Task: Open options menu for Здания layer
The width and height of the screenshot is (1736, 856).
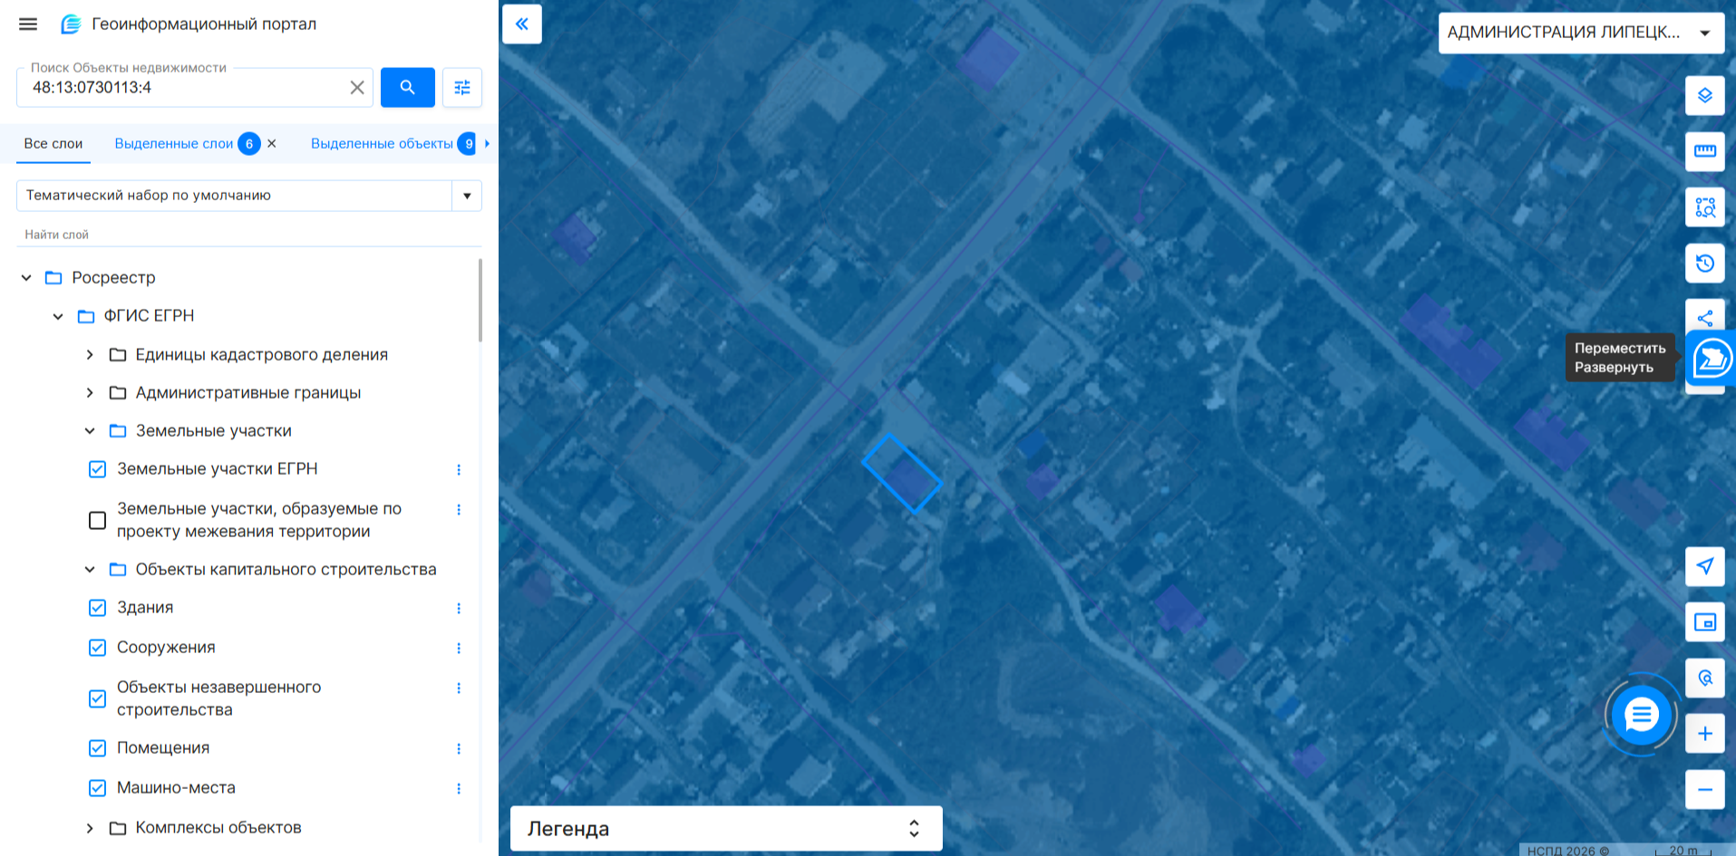Action: tap(459, 608)
